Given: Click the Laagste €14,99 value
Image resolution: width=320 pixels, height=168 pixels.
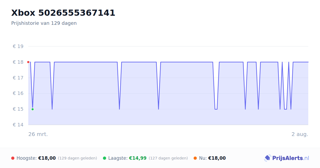Looking at the screenshot, I should click(138, 158).
